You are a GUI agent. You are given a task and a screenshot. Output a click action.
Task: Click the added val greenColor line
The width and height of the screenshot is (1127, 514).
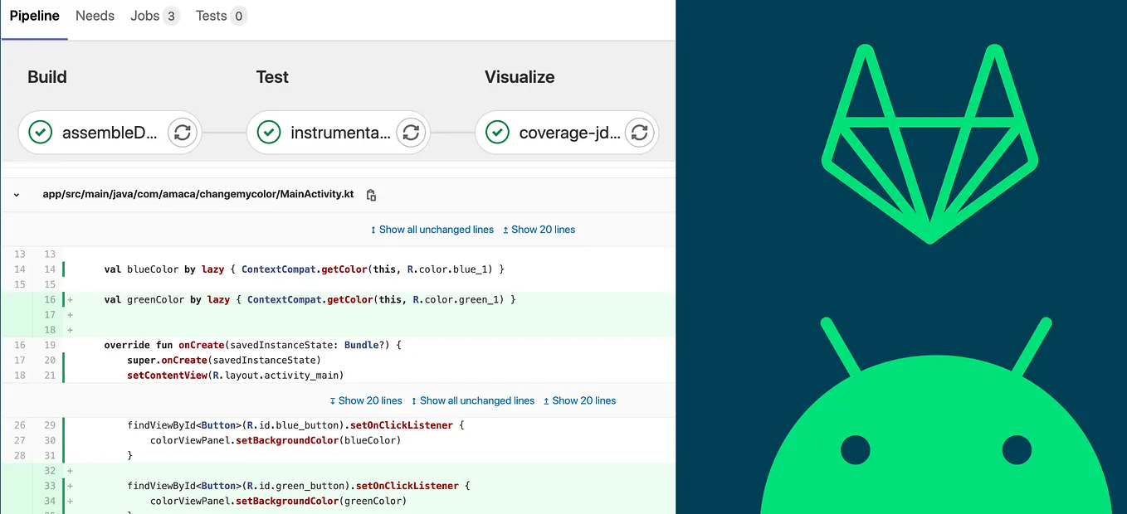(x=310, y=299)
